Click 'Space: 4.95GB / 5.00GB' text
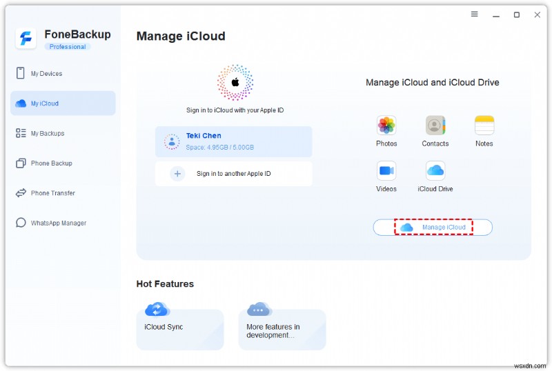The image size is (552, 371). pyautogui.click(x=219, y=147)
